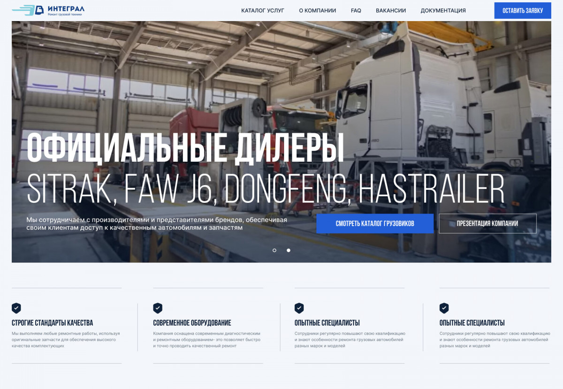Click the paragraph starting Мы сотрудничаем с производителями
563x389 pixels.
[x=157, y=224]
